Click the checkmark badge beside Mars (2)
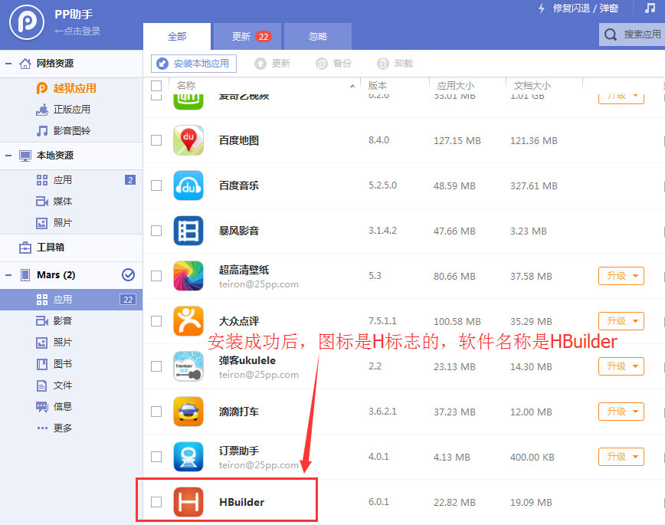Screen dimensions: 665x525 (x=128, y=275)
